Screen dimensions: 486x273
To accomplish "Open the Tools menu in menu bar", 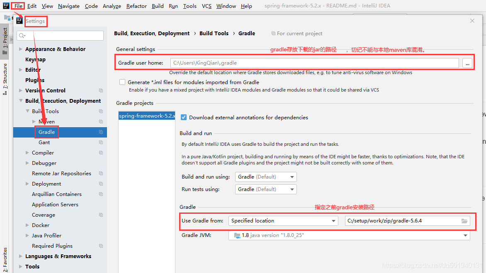I will tap(190, 6).
